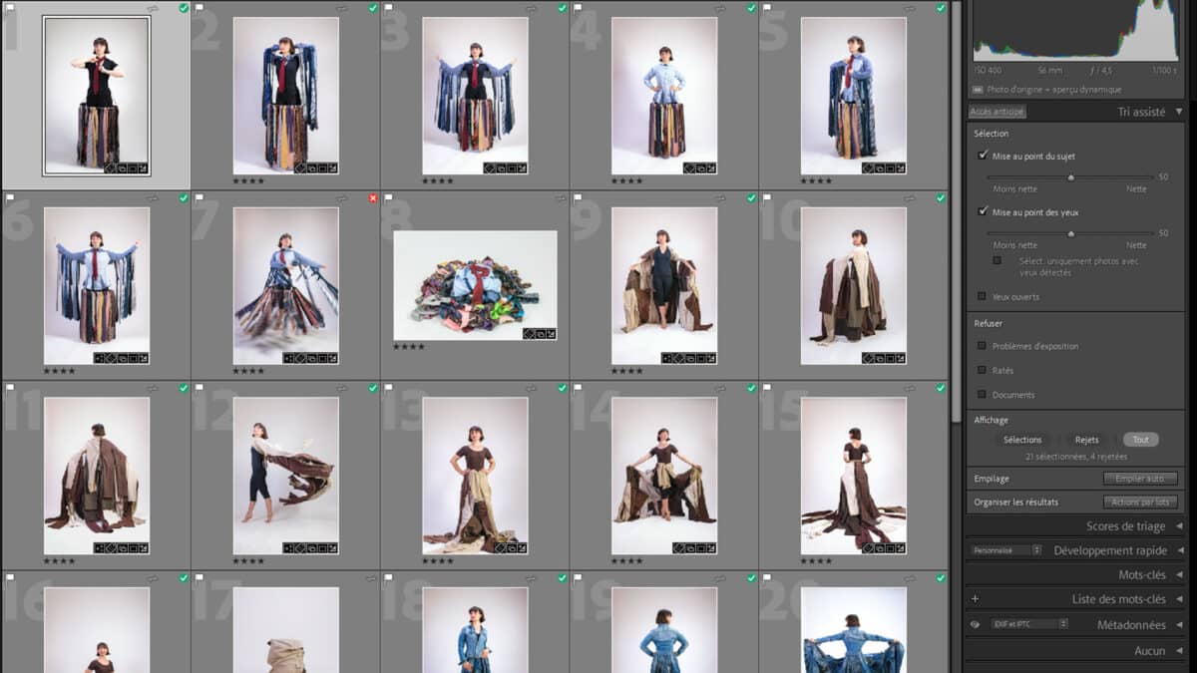This screenshot has width=1197, height=673.
Task: Click green checkmark badge on photo 12
Action: tap(373, 388)
